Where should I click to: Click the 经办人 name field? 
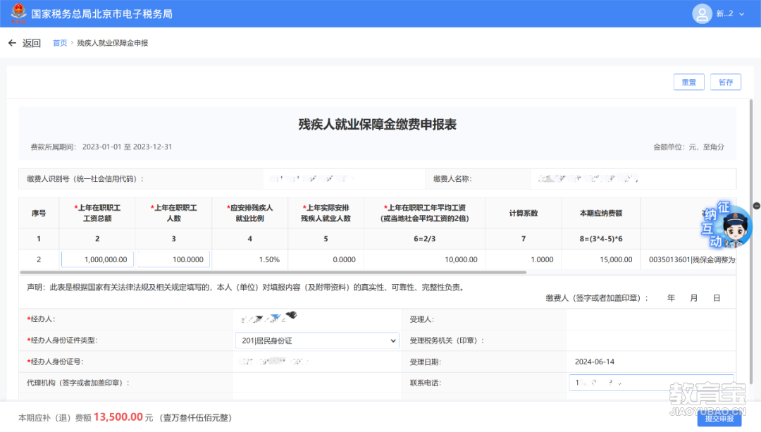(x=317, y=319)
